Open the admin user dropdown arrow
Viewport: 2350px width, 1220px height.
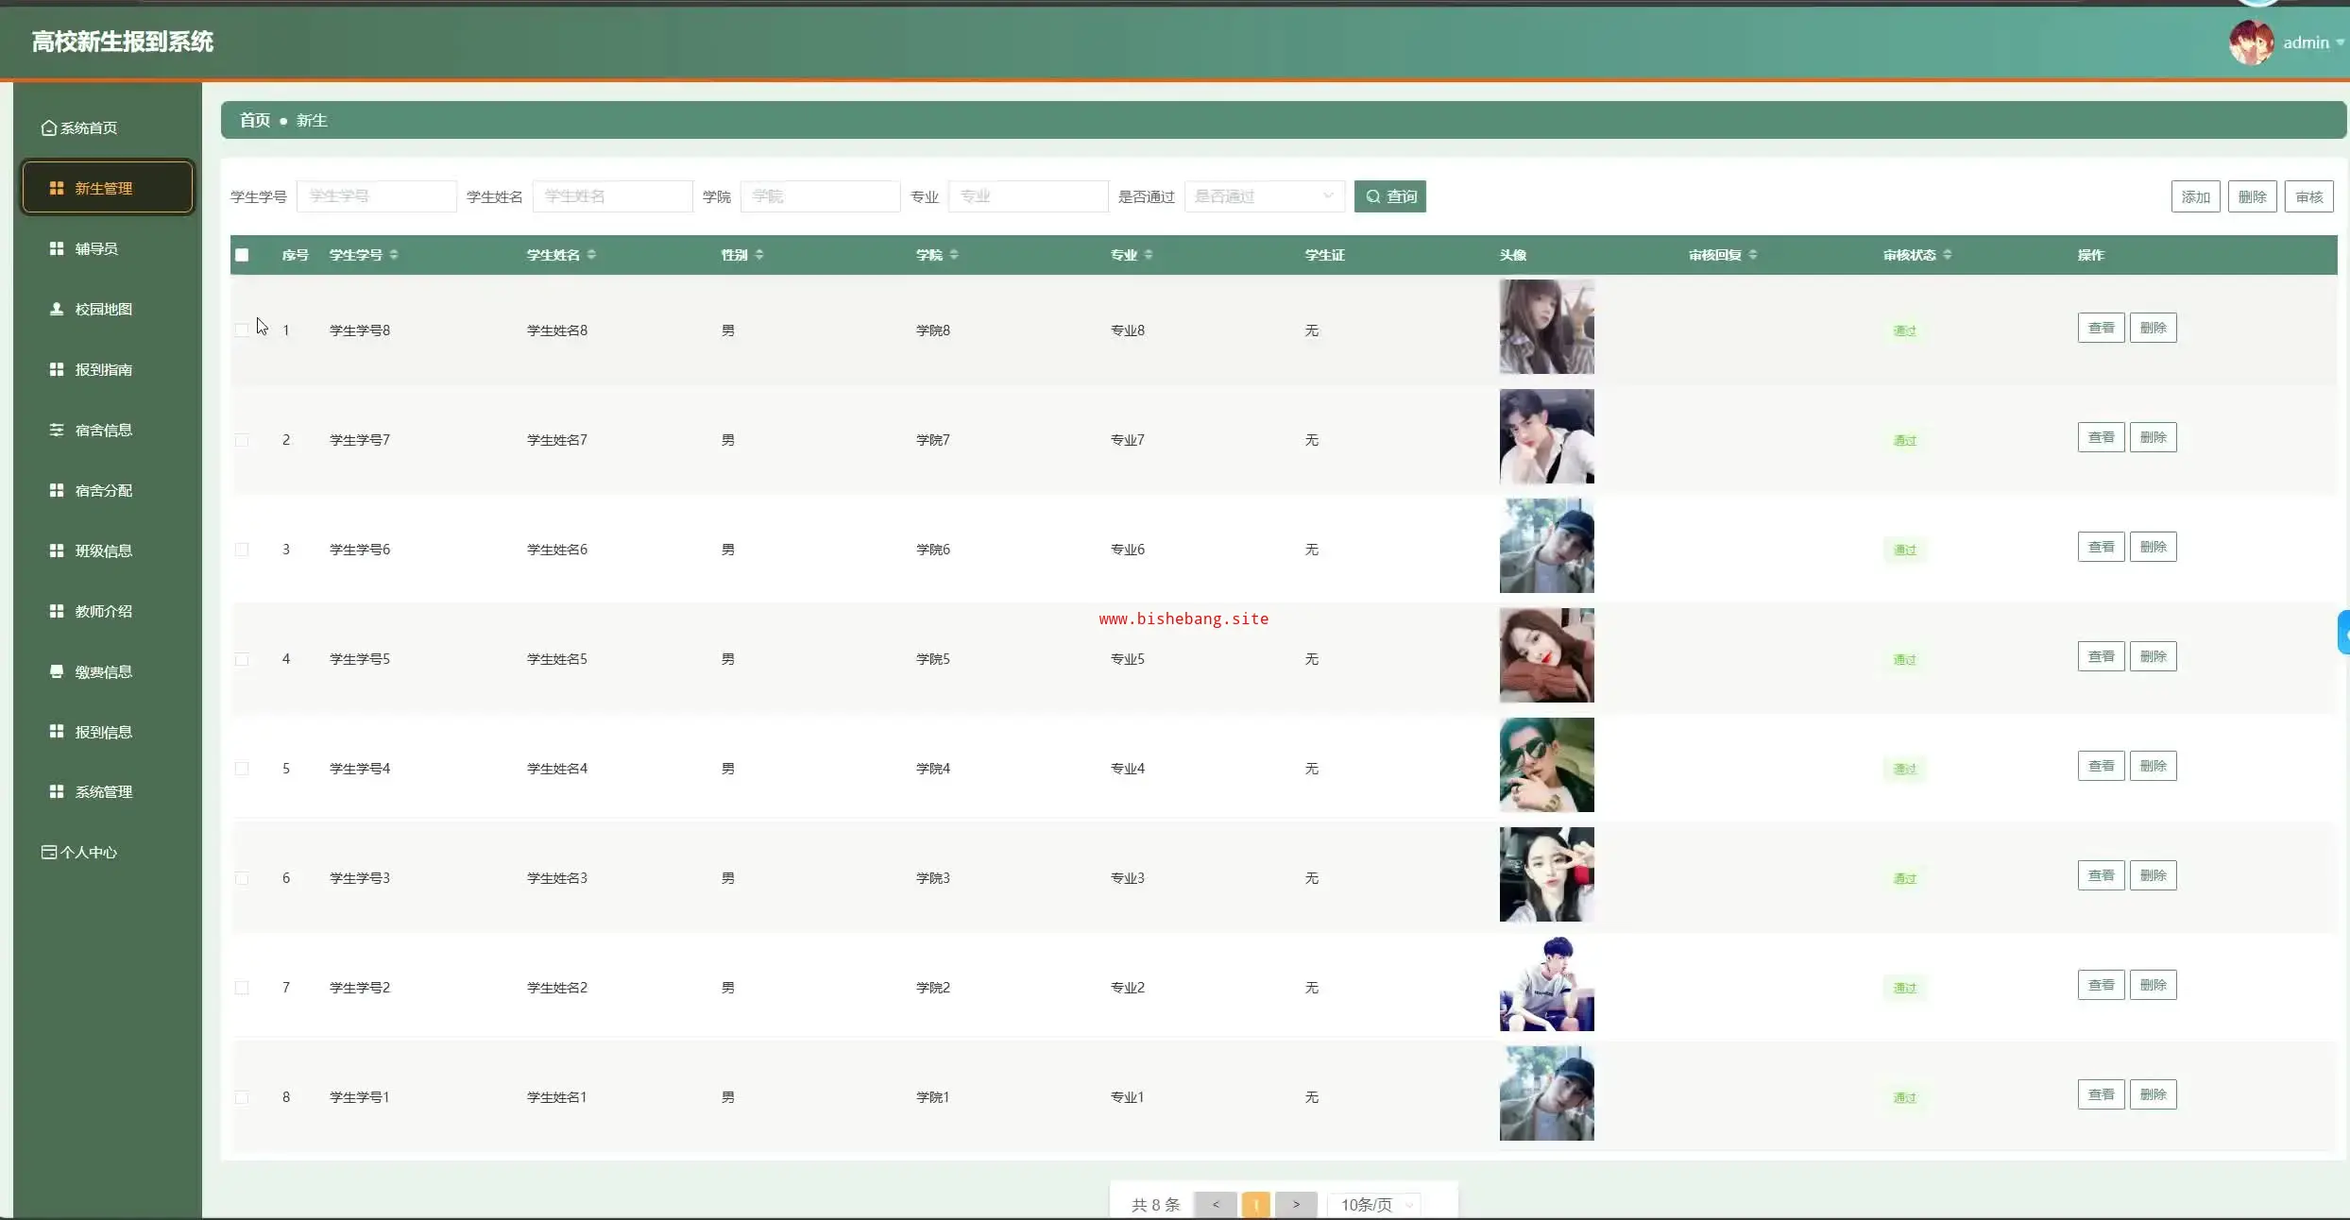pyautogui.click(x=2340, y=42)
